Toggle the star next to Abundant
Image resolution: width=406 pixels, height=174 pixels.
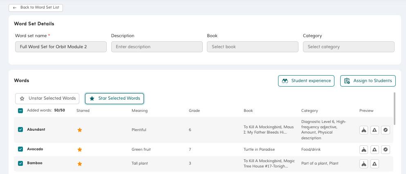pos(80,130)
